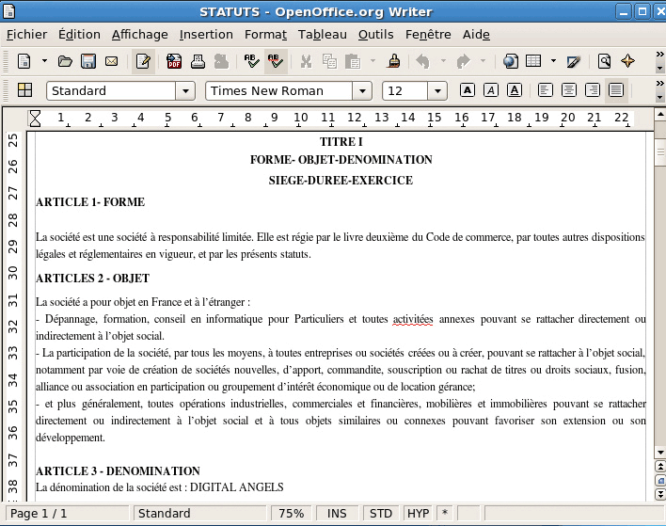The width and height of the screenshot is (666, 526).
Task: Click the 75% zoom field in status bar
Action: [x=292, y=513]
